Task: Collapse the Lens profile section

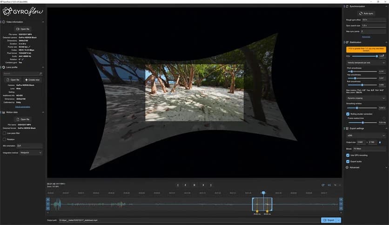Action: tap(43, 67)
